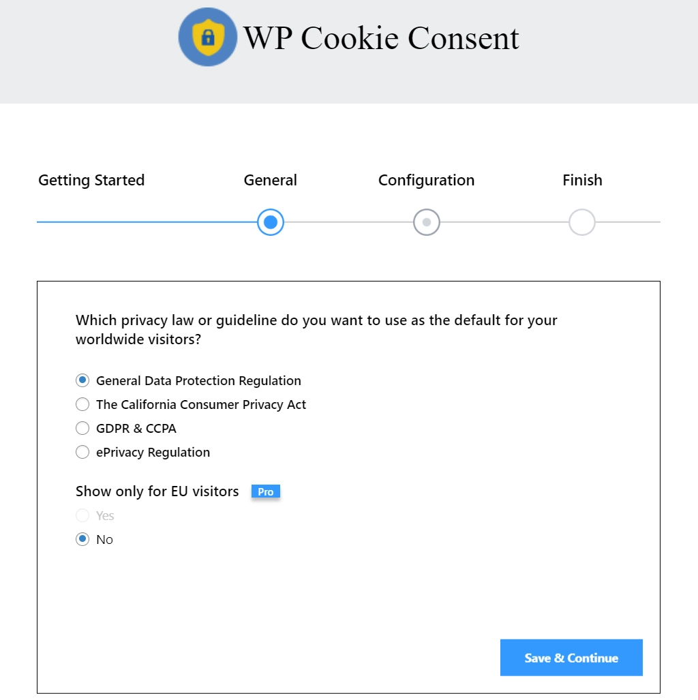The width and height of the screenshot is (698, 700).
Task: Click the blue Pro badge
Action: (265, 491)
